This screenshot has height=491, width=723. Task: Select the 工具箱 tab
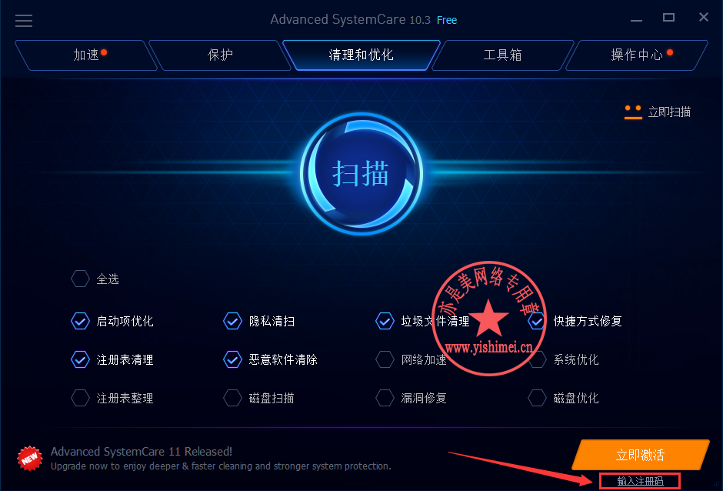502,55
